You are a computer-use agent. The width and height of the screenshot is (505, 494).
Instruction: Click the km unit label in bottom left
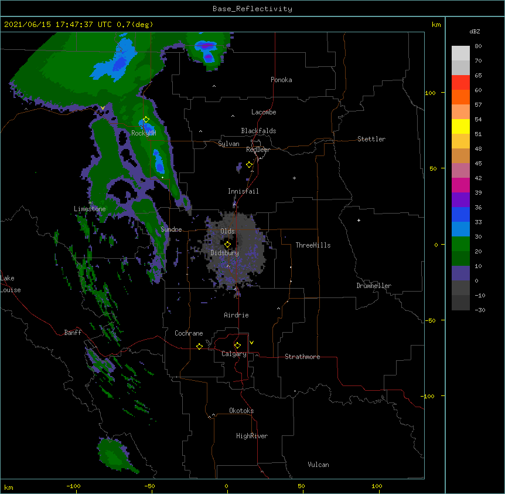click(9, 488)
